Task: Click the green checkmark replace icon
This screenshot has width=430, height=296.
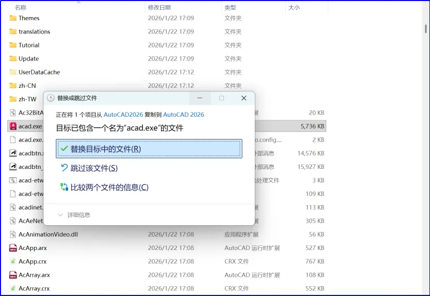Action: (64, 149)
